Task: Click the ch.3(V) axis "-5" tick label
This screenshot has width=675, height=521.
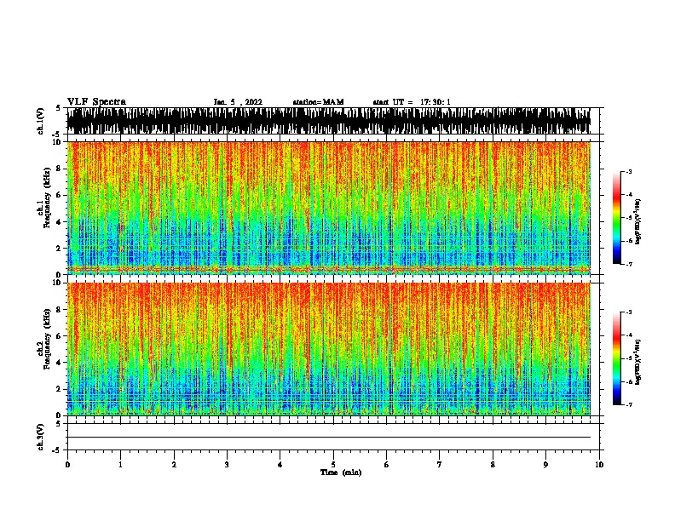Action: [57, 450]
